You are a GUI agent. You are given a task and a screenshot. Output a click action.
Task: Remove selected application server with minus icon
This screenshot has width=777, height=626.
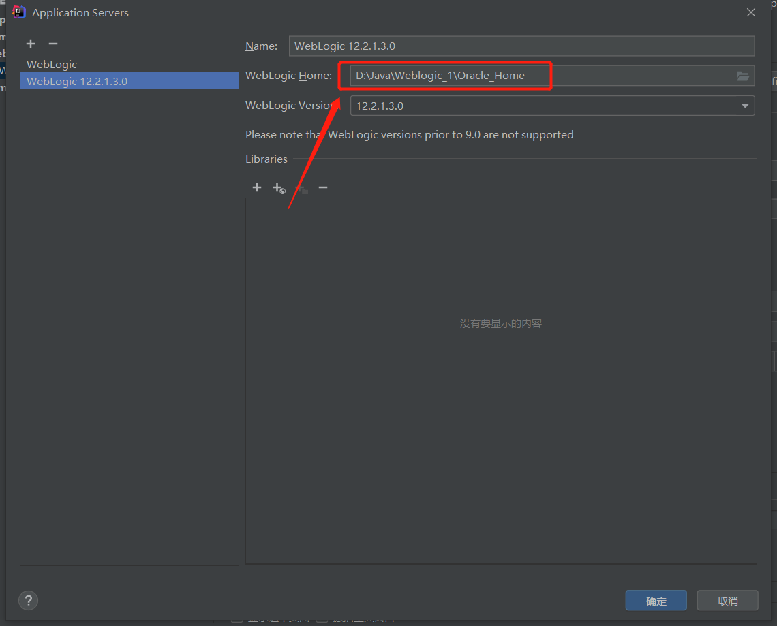(x=53, y=44)
